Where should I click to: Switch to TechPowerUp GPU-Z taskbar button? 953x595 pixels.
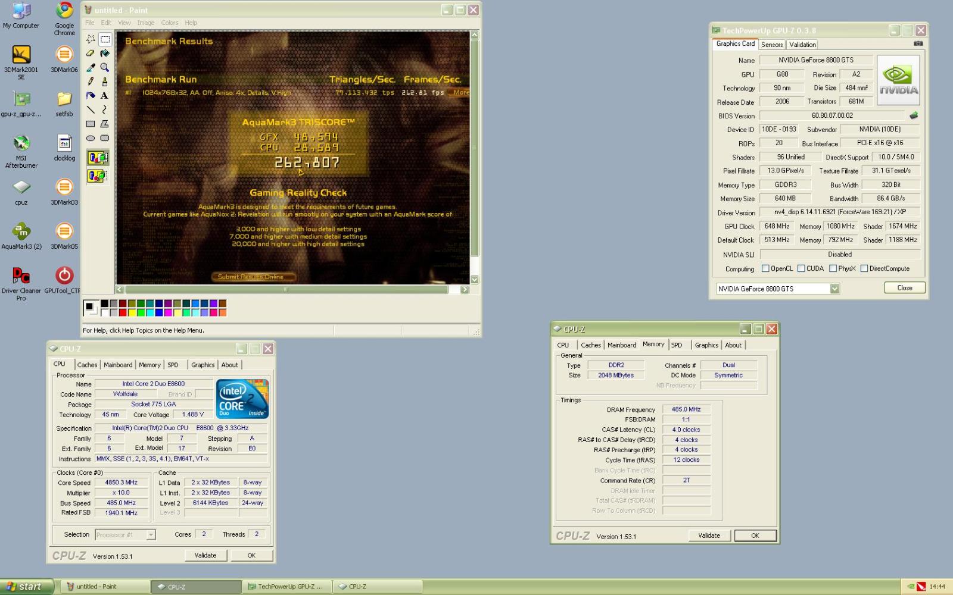point(286,587)
